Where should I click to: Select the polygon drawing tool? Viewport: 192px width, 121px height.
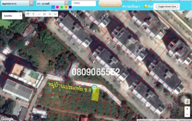[x=55, y=14]
